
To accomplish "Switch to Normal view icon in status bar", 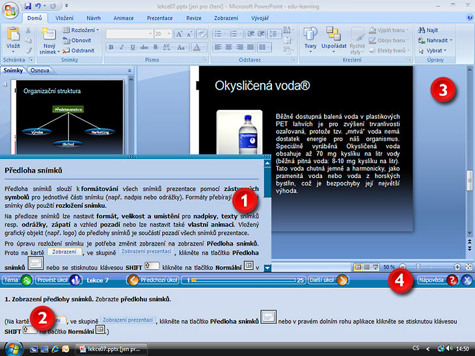I will point(358,267).
